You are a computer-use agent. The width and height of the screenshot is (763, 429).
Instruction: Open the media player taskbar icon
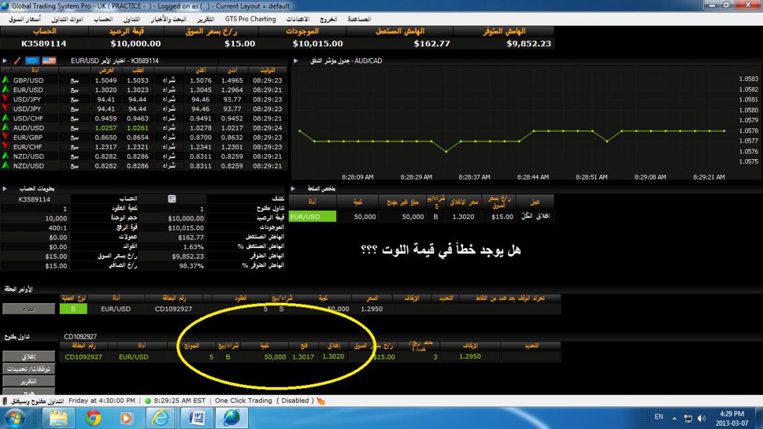(x=126, y=418)
